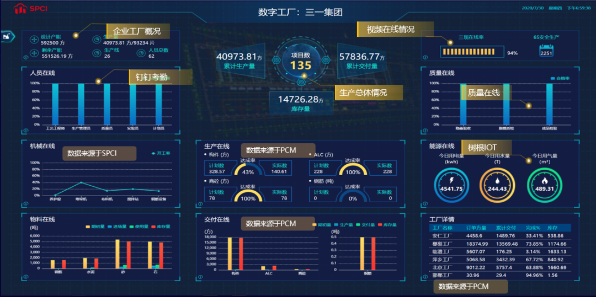Select the 北京工厂 table row
Viewport: 596px width, 297px height.
(x=500, y=268)
